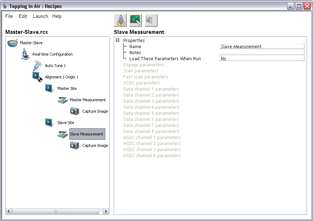The width and height of the screenshot is (313, 221).
Task: Click the Real-time Configuration microscope icon
Action: 25,55
